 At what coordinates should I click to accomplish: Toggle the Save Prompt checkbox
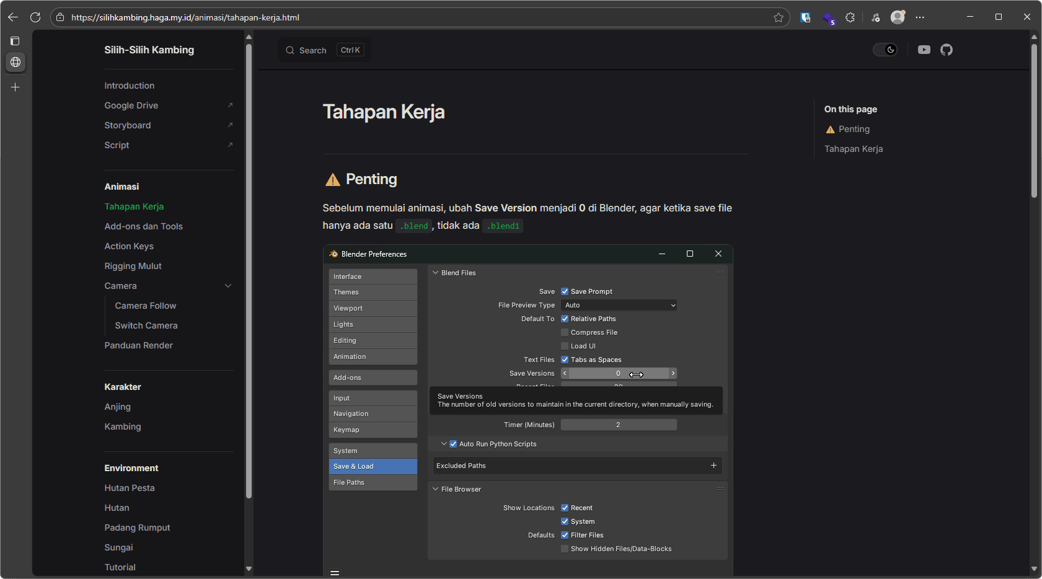[565, 291]
